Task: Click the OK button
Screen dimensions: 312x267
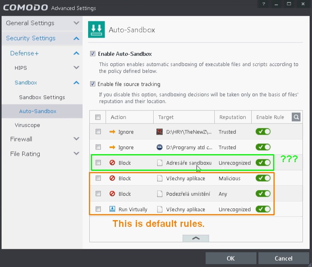Action: 231,259
